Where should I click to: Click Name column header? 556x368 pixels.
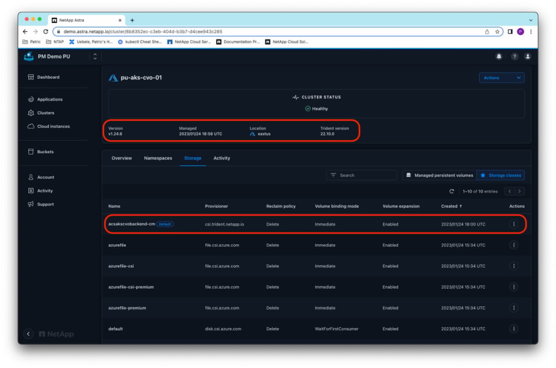point(114,206)
